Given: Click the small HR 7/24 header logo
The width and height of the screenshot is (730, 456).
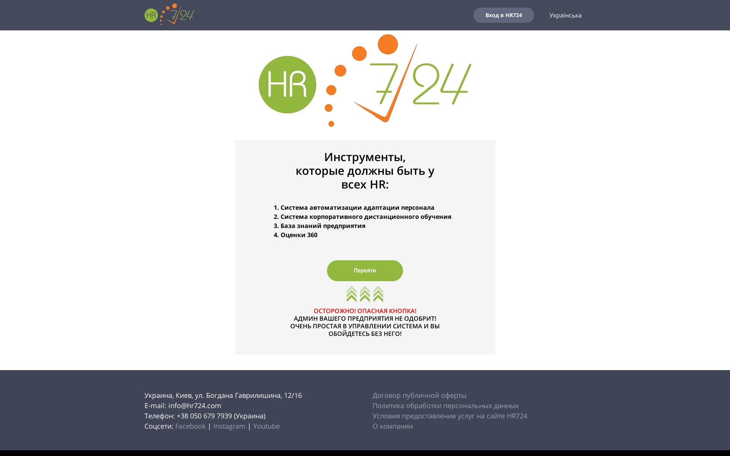Looking at the screenshot, I should click(169, 15).
